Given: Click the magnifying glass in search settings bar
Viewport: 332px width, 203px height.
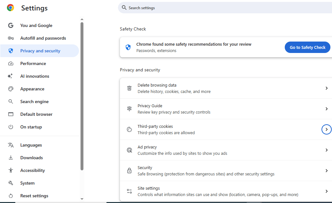Looking at the screenshot, I should (x=124, y=7).
